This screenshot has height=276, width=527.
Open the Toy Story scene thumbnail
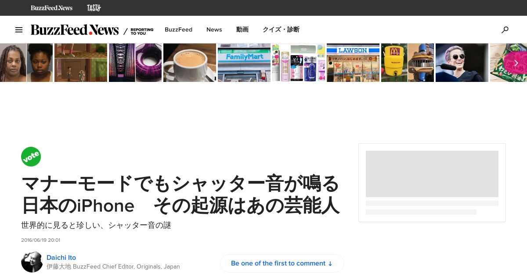click(81, 63)
